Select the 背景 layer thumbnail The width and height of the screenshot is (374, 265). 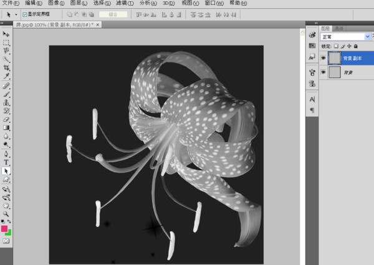(334, 72)
